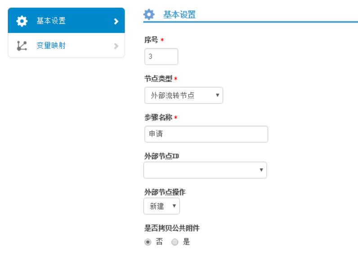Open the 节点类型 dropdown
The width and height of the screenshot is (358, 268).
pos(183,95)
